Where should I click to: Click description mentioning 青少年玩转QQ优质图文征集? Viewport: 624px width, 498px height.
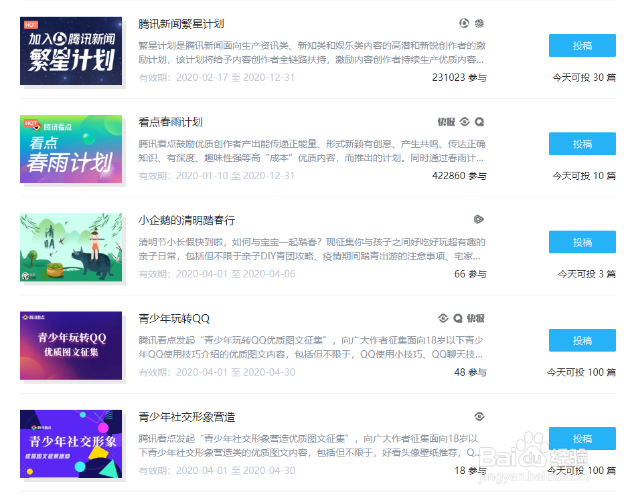pos(311,347)
